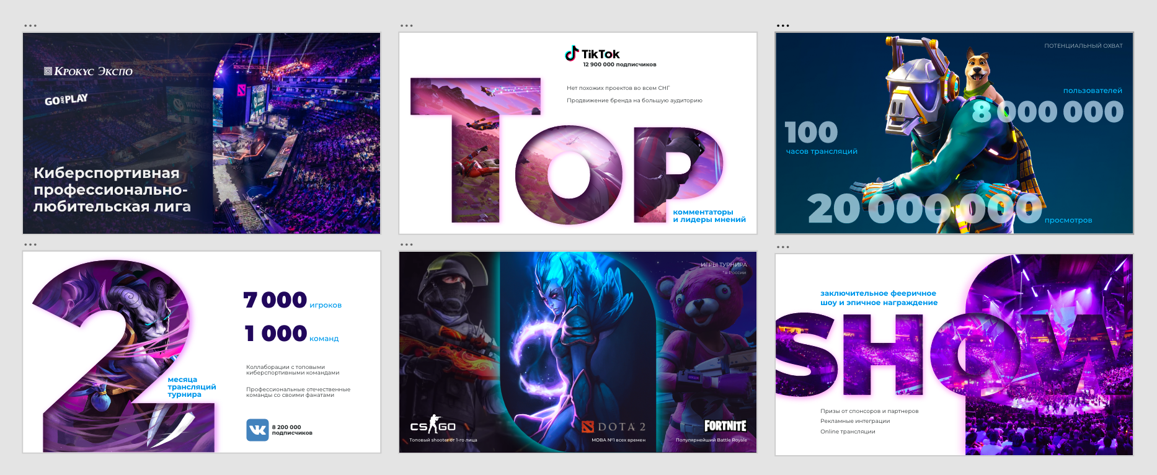The width and height of the screenshot is (1157, 475).
Task: Open the three-dot menu above TikTok slide
Action: pos(407,26)
